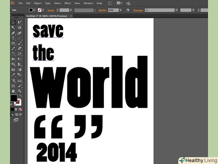Open Adobe Bridge with Br button
Image resolution: width=218 pixels, height=164 pixels.
pyautogui.click(x=110, y=3)
